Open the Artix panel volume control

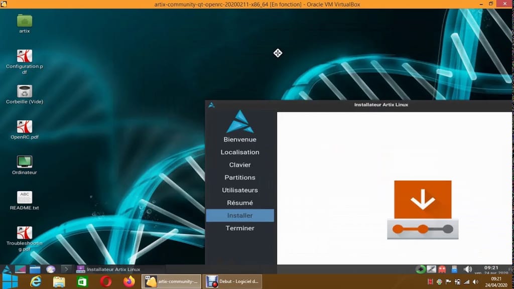click(x=467, y=269)
